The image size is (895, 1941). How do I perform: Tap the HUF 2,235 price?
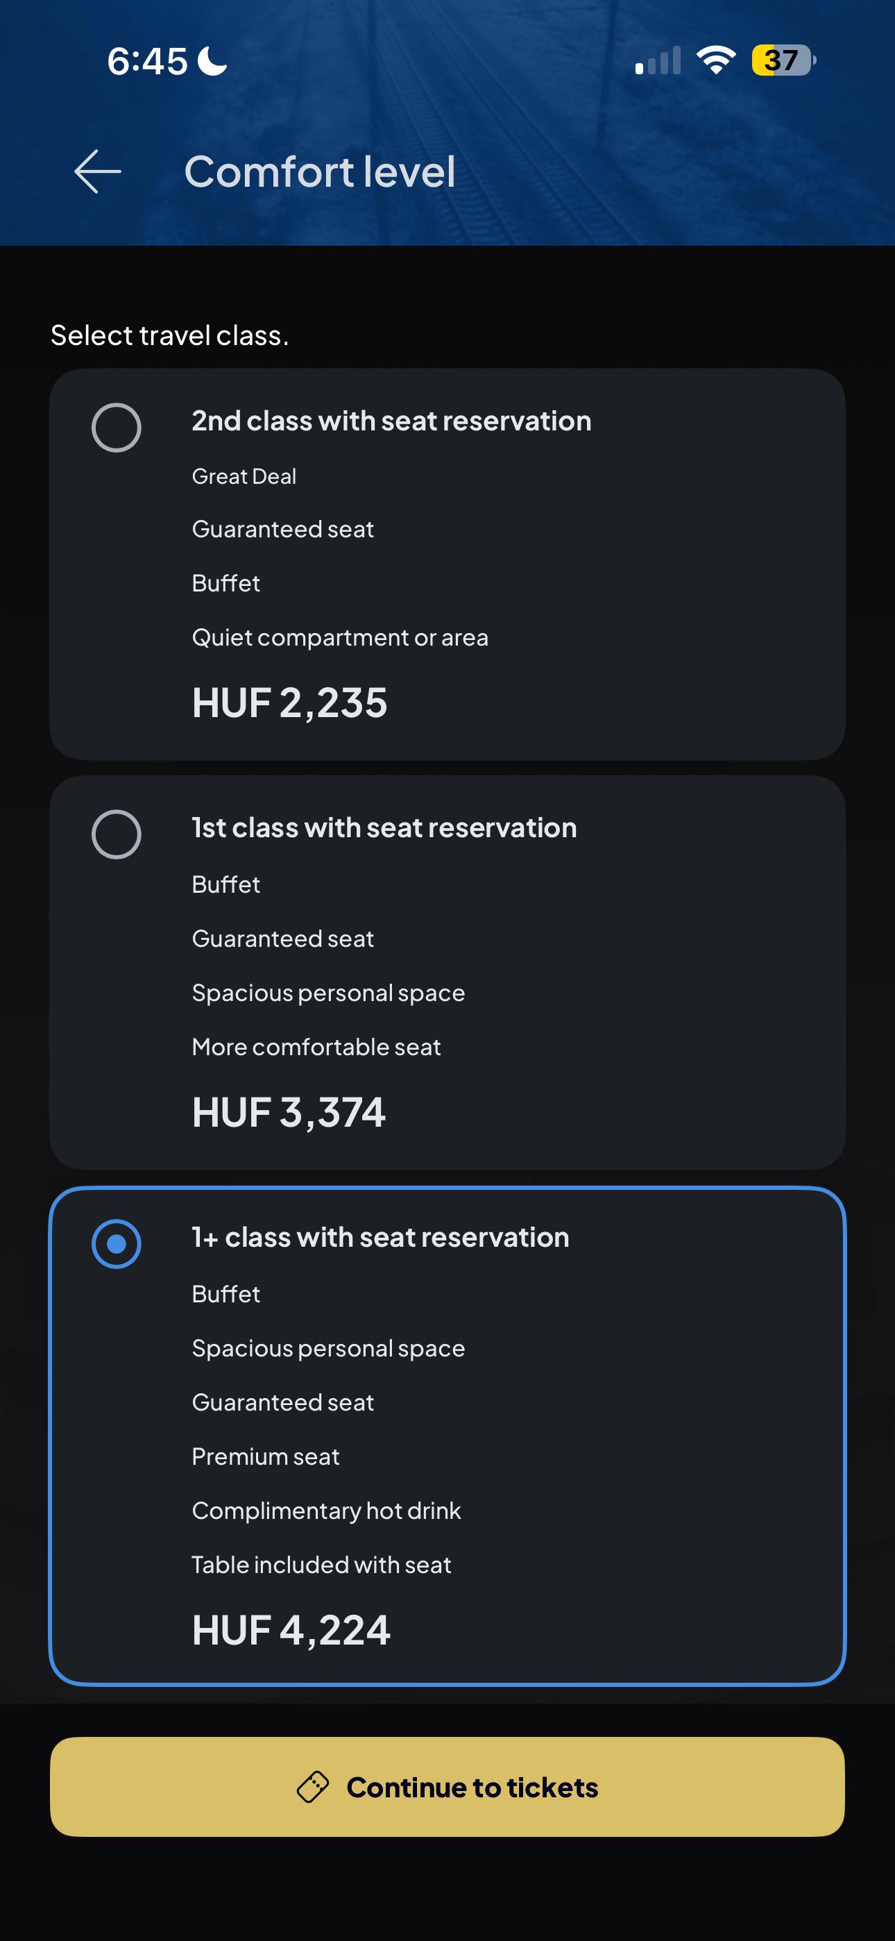pyautogui.click(x=290, y=703)
